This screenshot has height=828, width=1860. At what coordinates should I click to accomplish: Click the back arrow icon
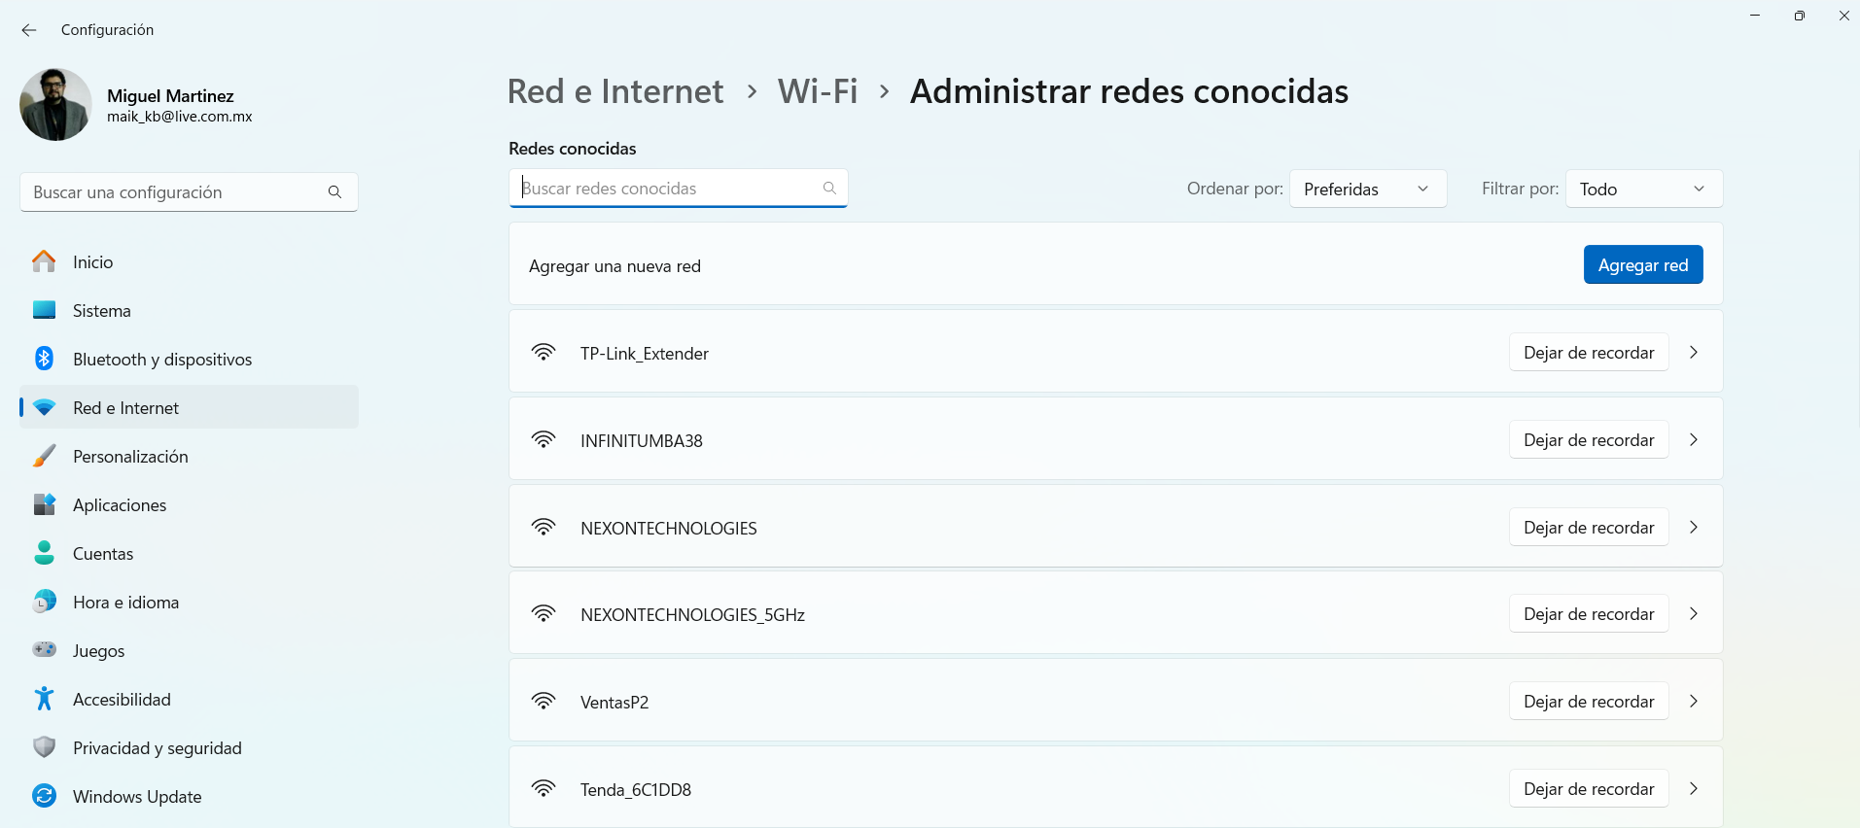point(29,30)
